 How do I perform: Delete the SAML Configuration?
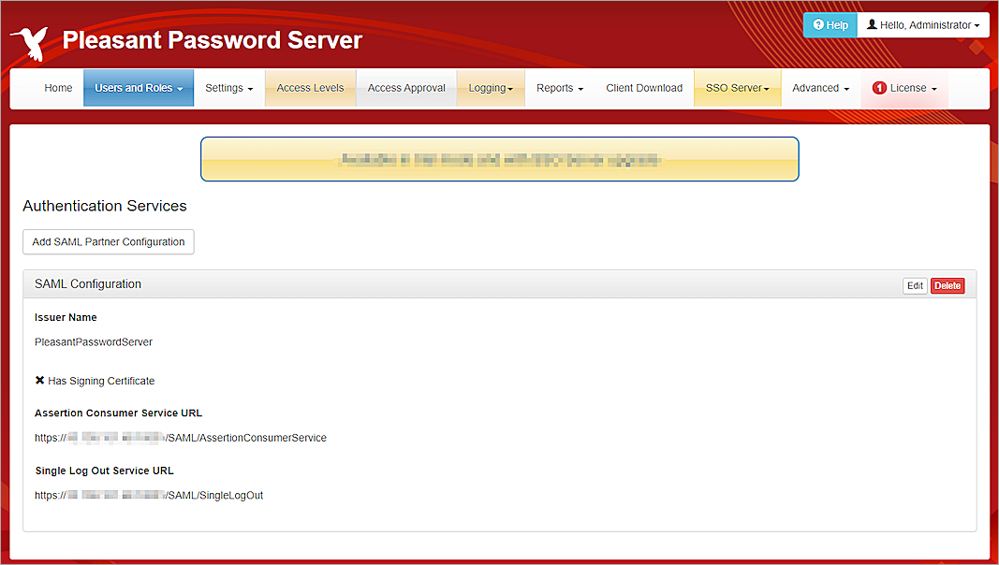[948, 285]
